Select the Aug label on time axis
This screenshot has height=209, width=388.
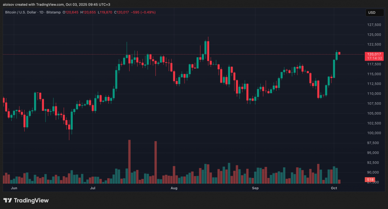coord(174,188)
